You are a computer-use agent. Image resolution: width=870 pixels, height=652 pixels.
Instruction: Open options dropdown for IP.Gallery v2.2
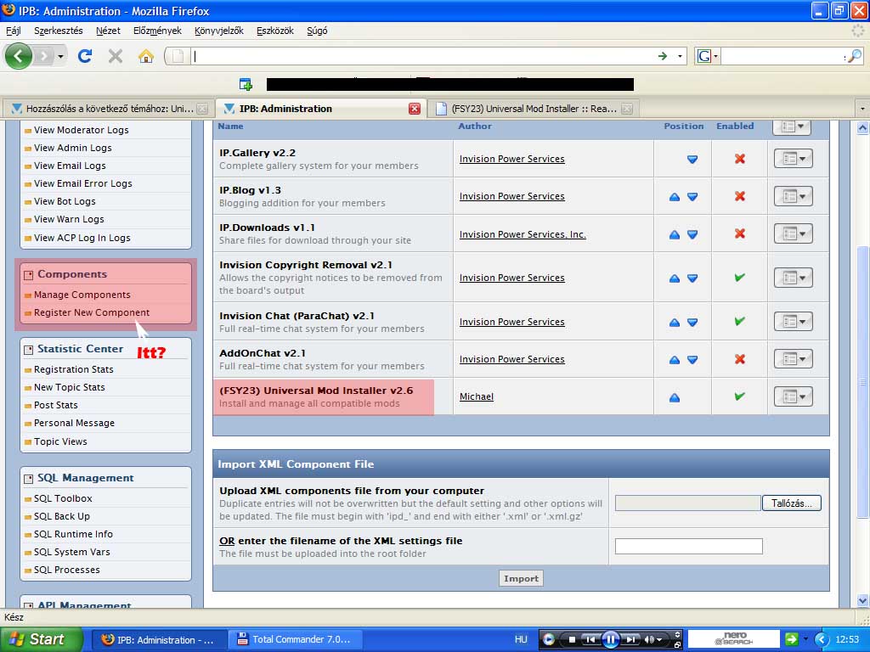pos(794,159)
